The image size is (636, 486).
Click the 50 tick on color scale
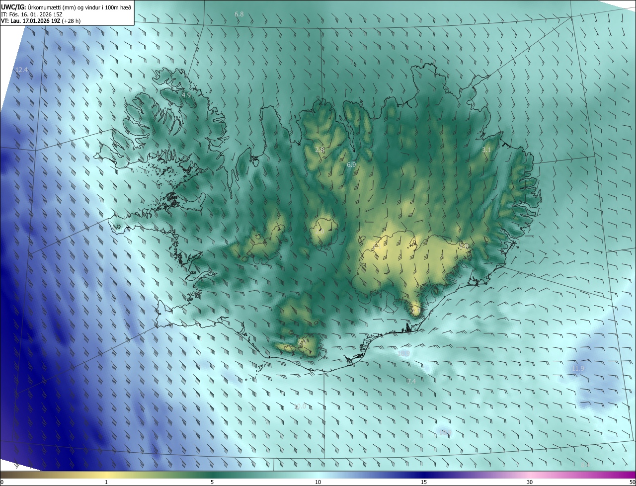point(632,483)
